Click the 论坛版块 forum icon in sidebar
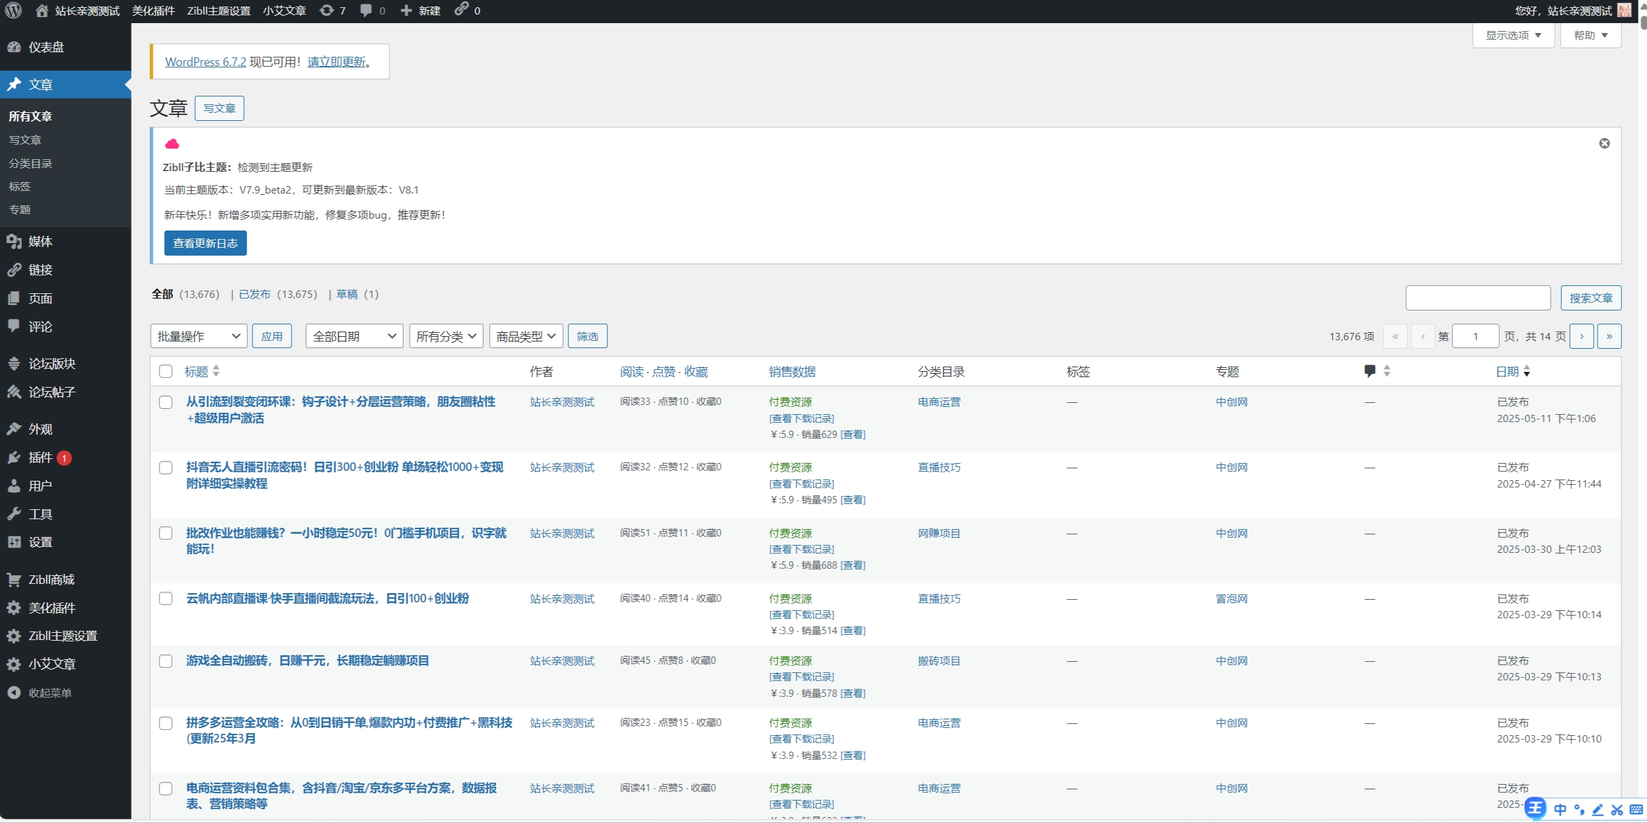This screenshot has width=1647, height=823. pyautogui.click(x=14, y=363)
